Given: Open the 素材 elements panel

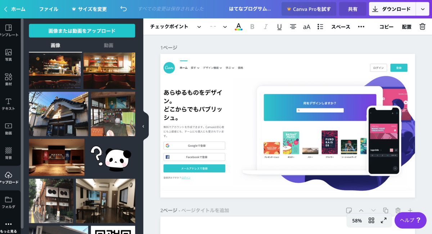Looking at the screenshot, I should (x=9, y=79).
